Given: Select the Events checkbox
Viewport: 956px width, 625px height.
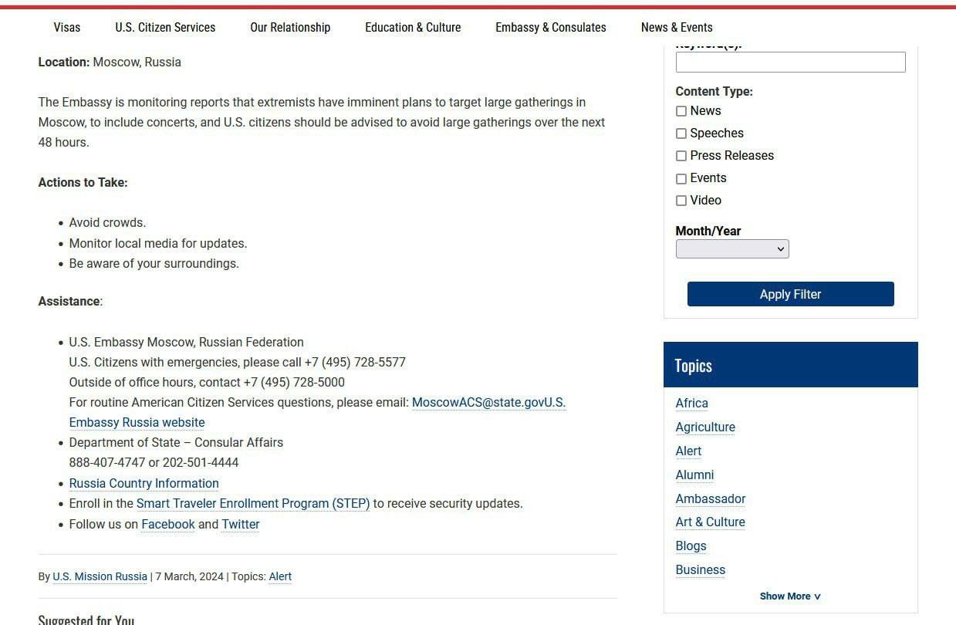Looking at the screenshot, I should (x=681, y=178).
